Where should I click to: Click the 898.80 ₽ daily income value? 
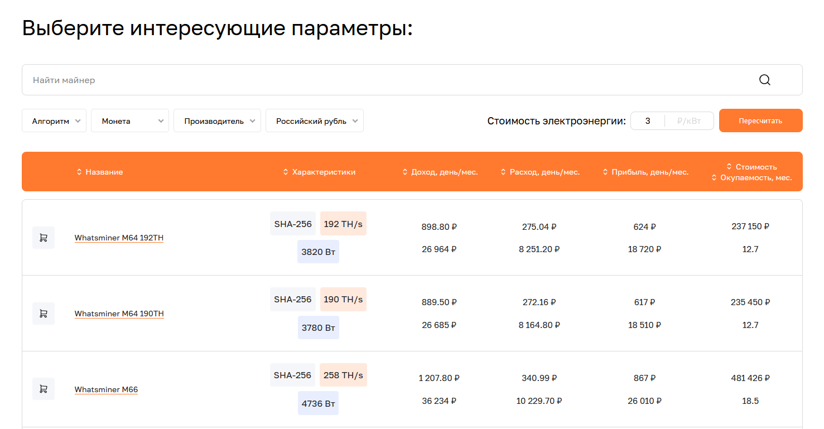(x=439, y=227)
